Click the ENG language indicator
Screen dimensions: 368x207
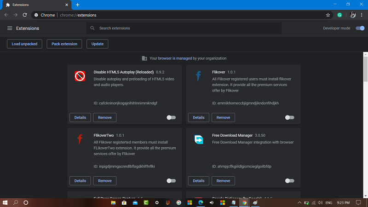[x=328, y=202]
